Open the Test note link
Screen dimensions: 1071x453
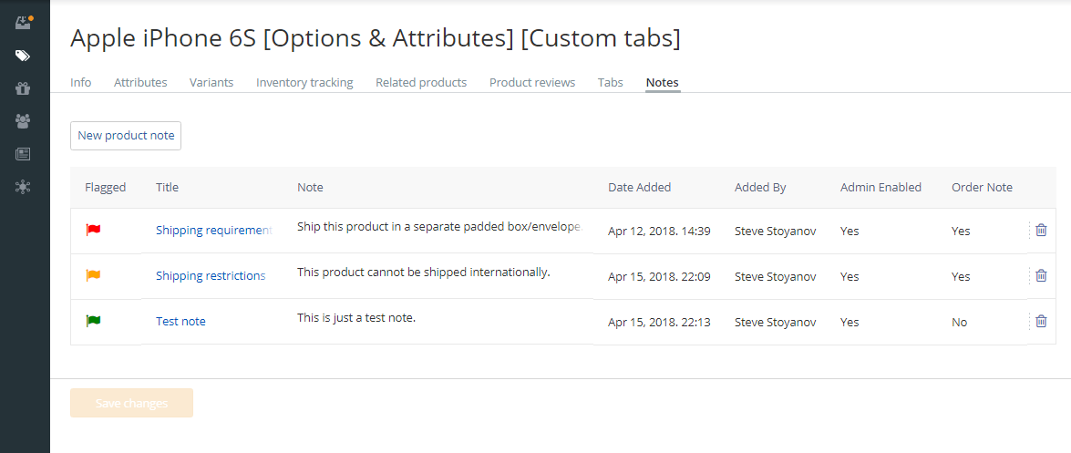180,322
